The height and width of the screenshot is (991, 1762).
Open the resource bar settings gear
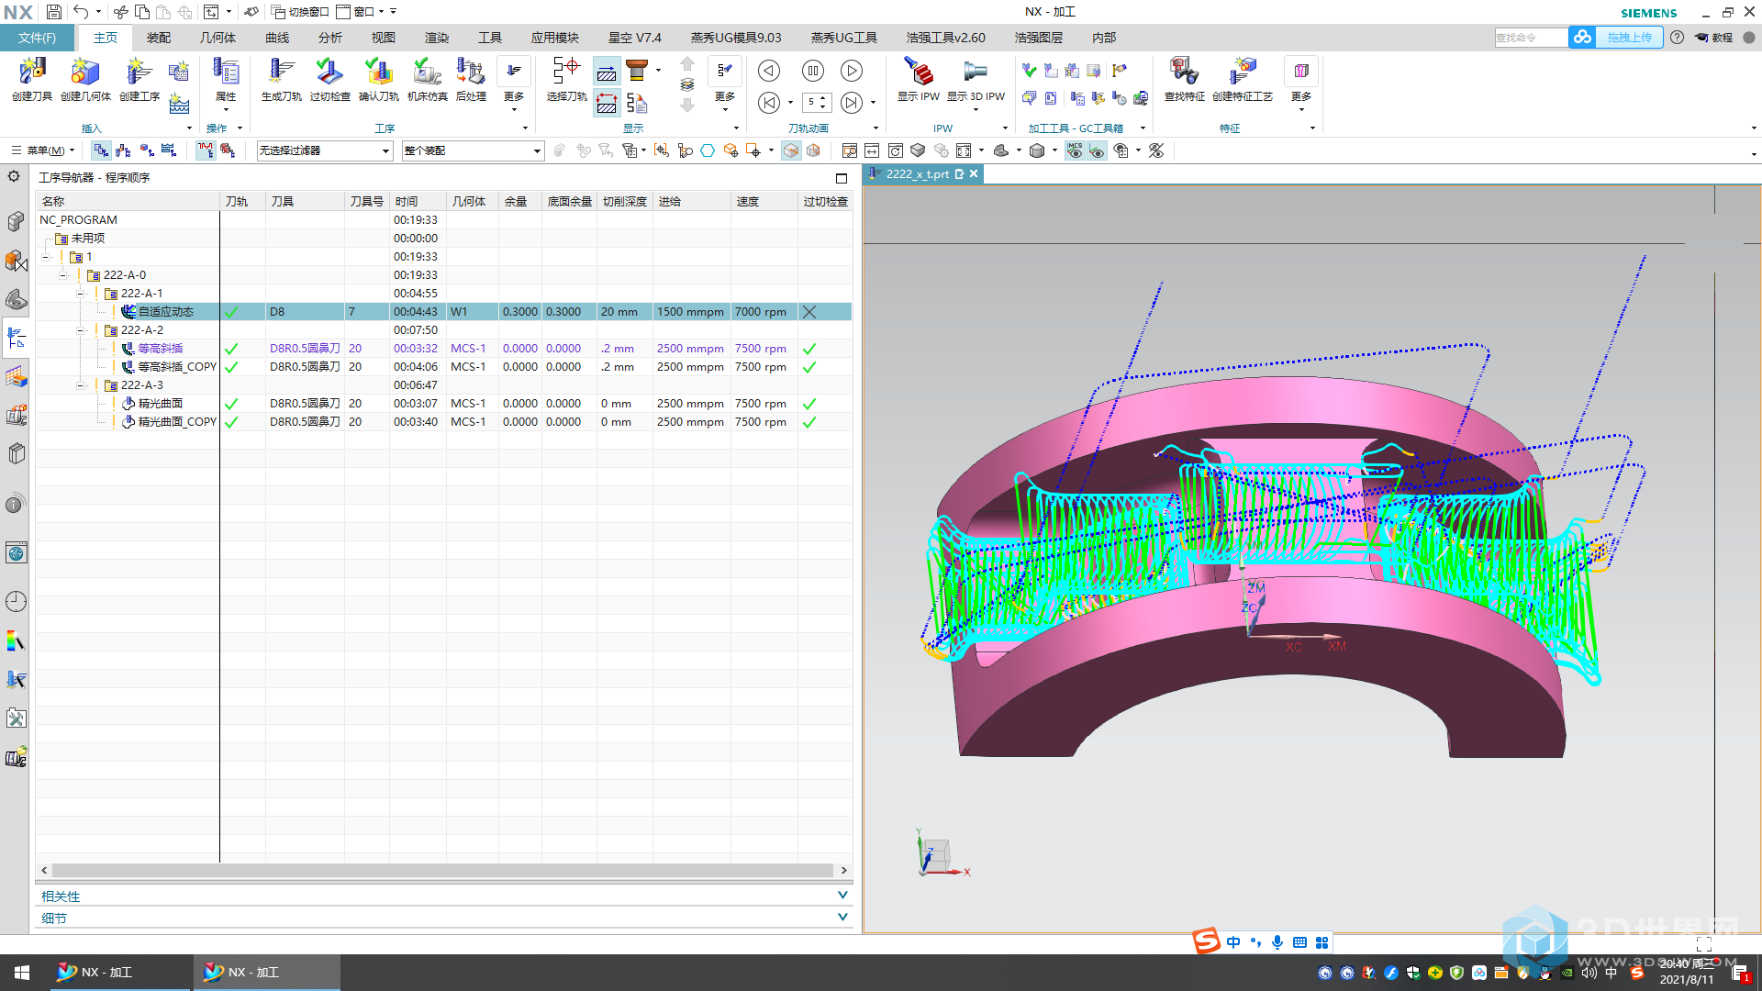point(14,176)
